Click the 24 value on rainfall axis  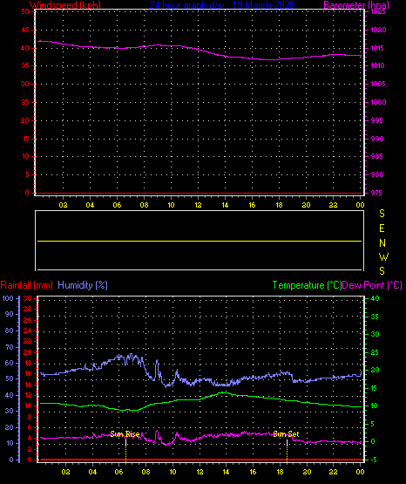tap(28, 331)
